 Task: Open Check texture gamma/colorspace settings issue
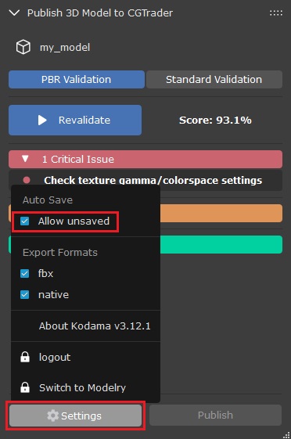point(153,180)
